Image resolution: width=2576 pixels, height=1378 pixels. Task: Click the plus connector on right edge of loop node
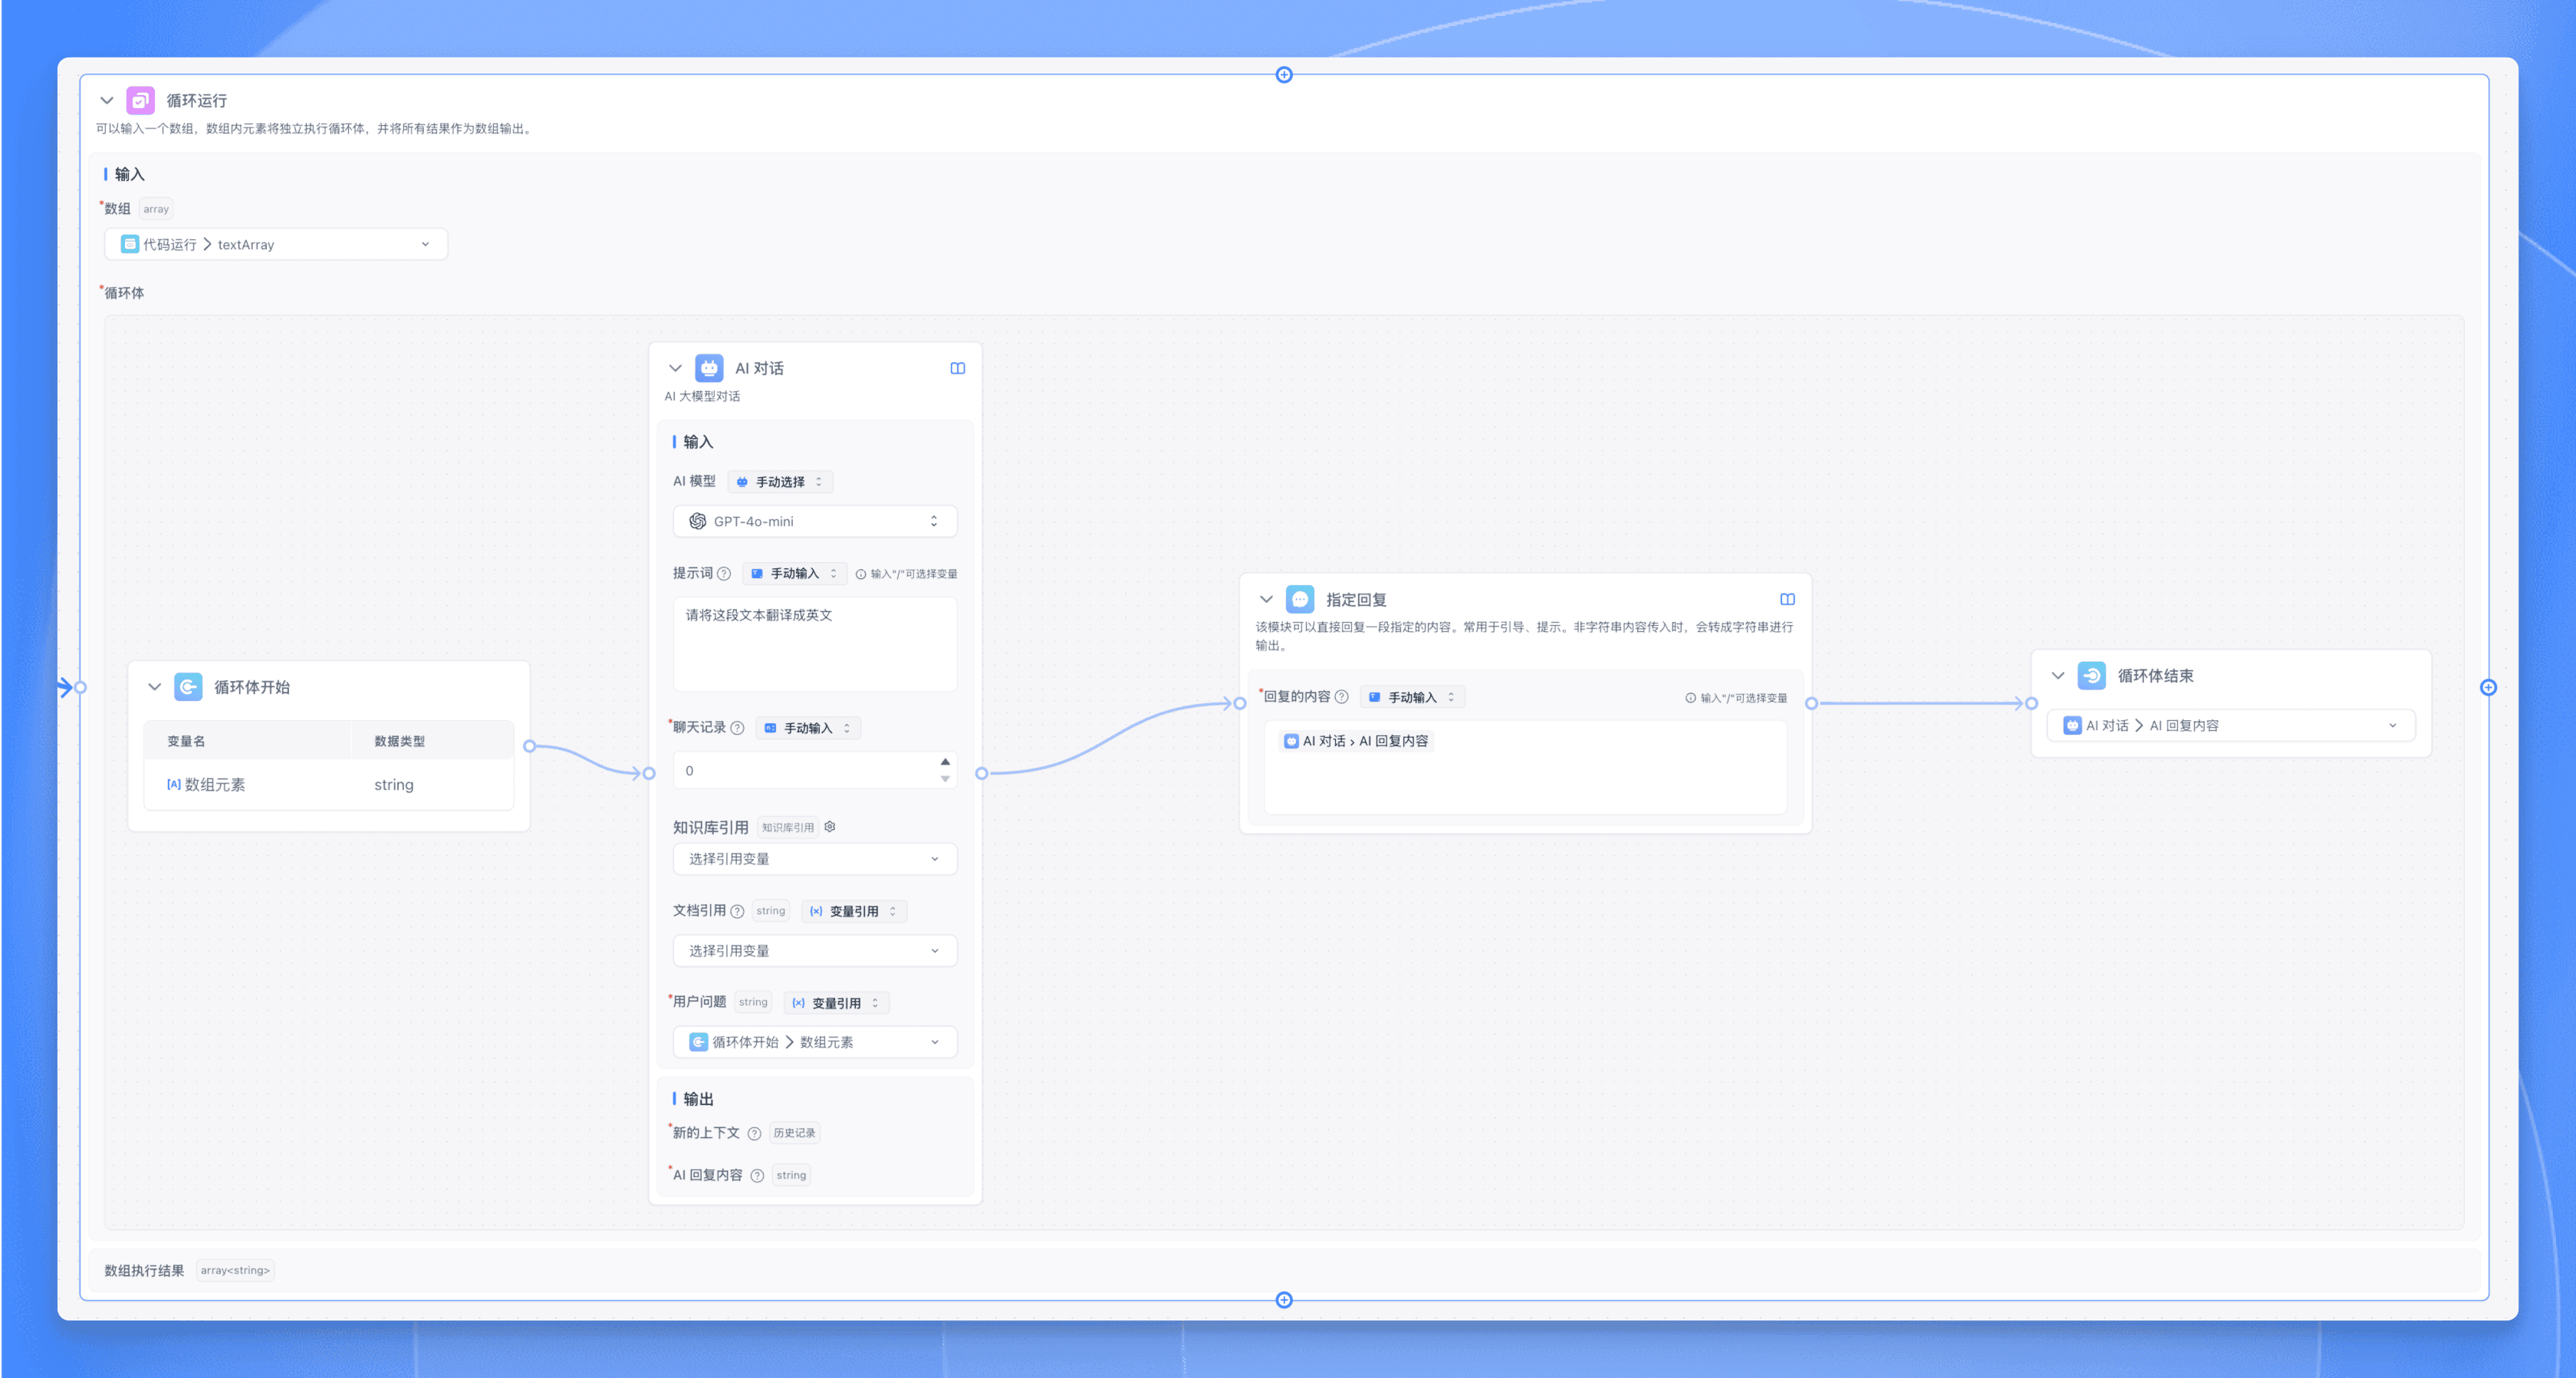tap(2488, 687)
